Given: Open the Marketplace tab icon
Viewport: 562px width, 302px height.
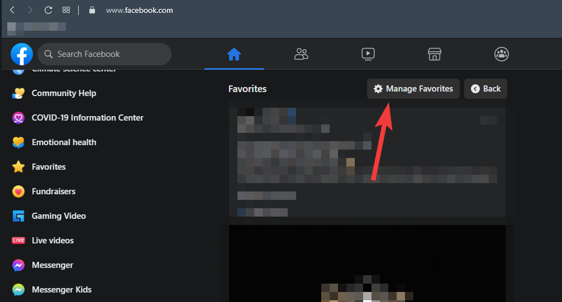Looking at the screenshot, I should (435, 54).
